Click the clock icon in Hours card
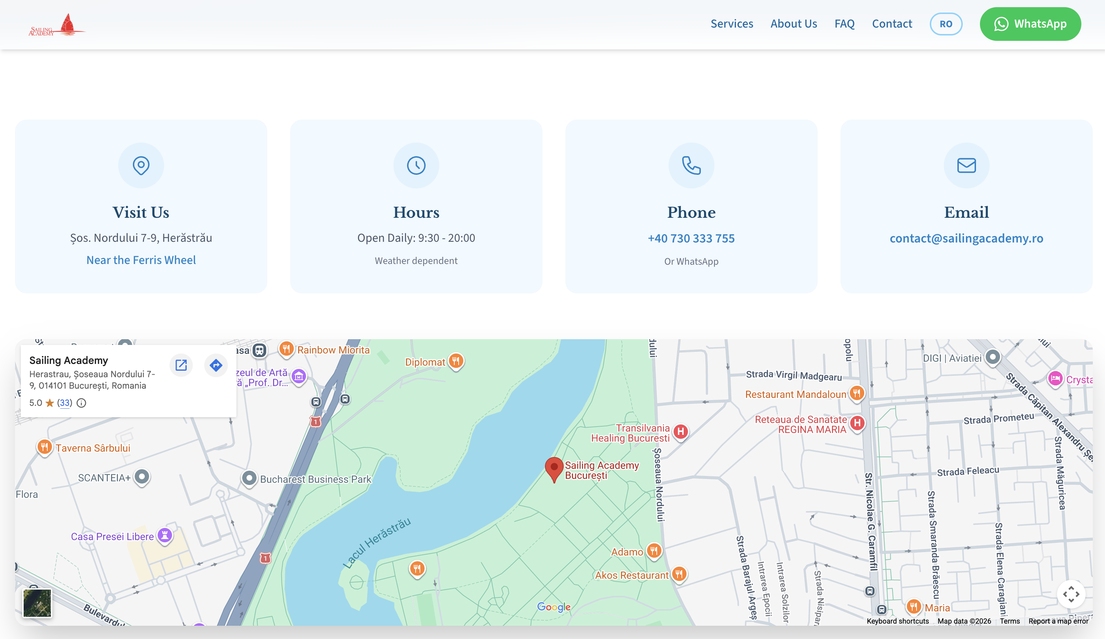This screenshot has height=639, width=1105. pos(416,166)
